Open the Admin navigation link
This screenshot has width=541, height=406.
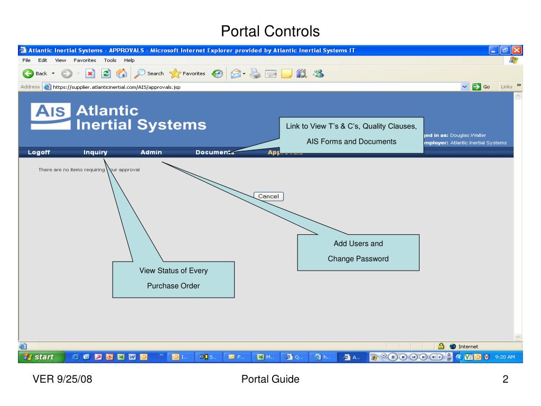point(151,152)
